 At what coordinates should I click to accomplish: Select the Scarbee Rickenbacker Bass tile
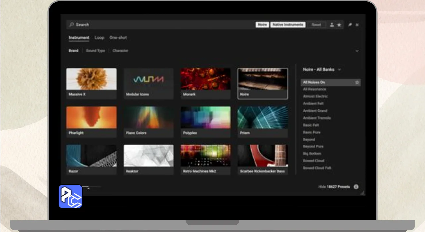pyautogui.click(x=263, y=160)
